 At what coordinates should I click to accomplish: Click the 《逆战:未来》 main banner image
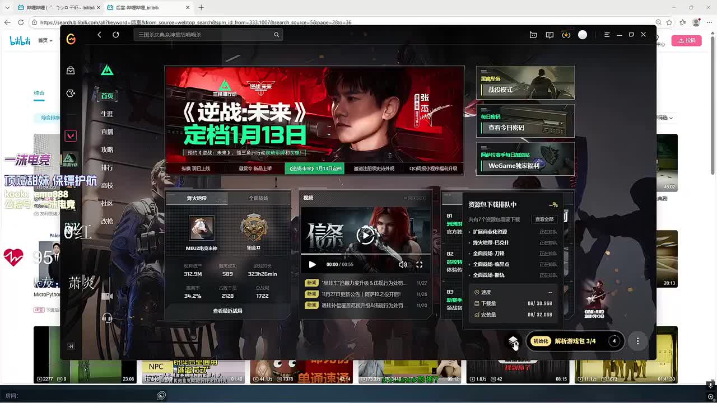coord(314,114)
